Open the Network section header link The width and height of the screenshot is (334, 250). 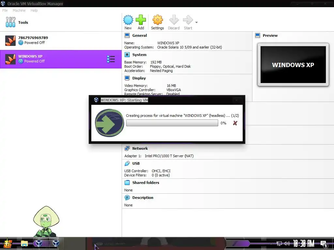click(x=140, y=148)
